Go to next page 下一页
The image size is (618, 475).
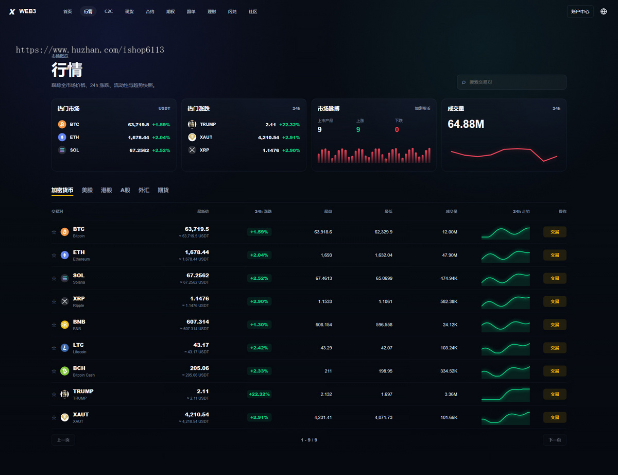click(x=555, y=440)
